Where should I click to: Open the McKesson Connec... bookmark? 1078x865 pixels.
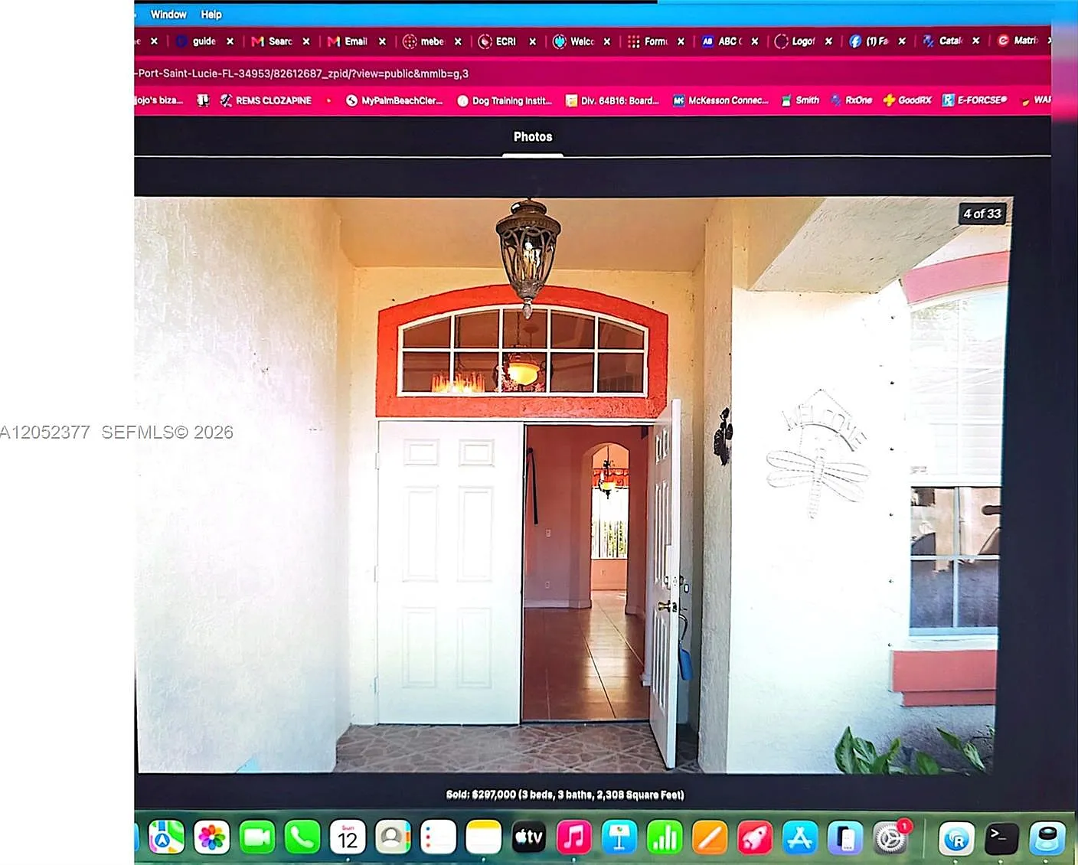(x=720, y=100)
